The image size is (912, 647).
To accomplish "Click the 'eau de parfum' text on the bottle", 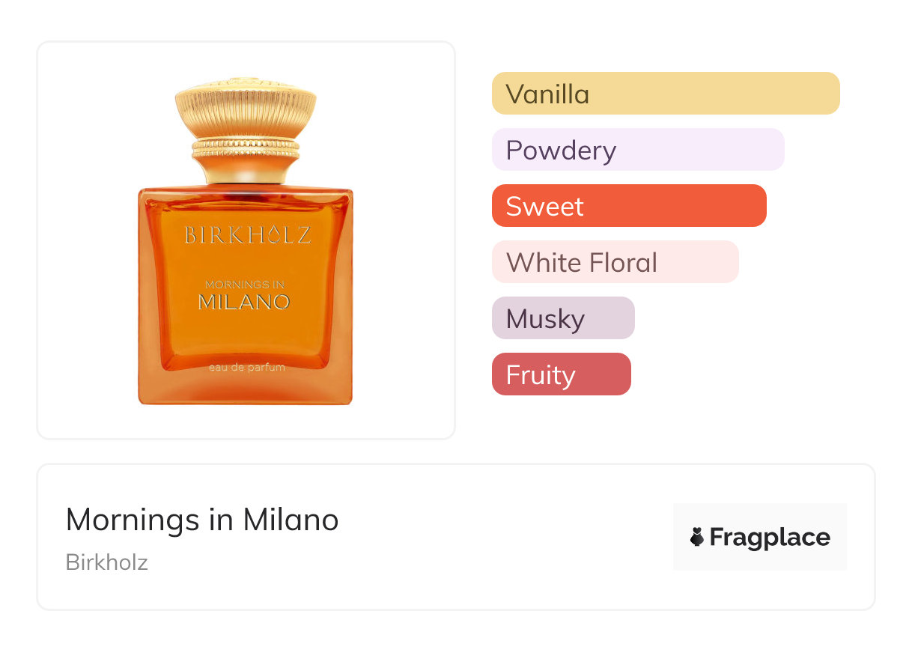I will pos(246,368).
